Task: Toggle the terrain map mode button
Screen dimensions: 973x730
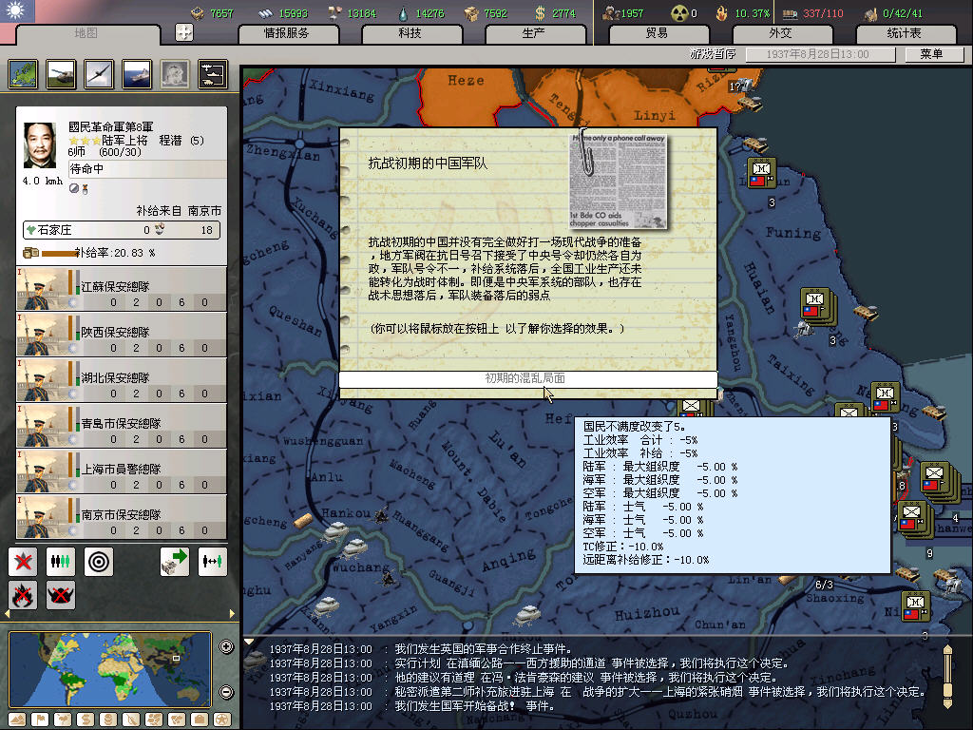Action: point(17,720)
